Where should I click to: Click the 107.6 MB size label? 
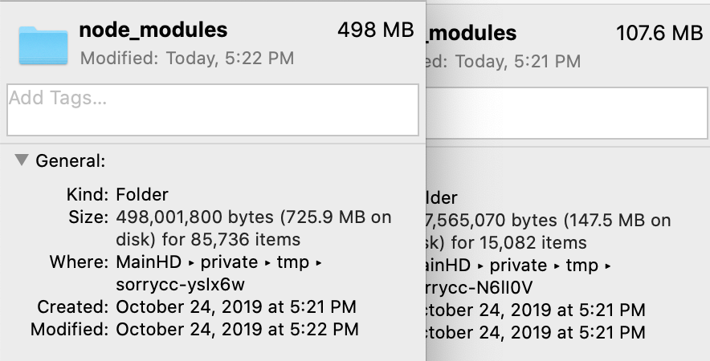click(x=659, y=34)
